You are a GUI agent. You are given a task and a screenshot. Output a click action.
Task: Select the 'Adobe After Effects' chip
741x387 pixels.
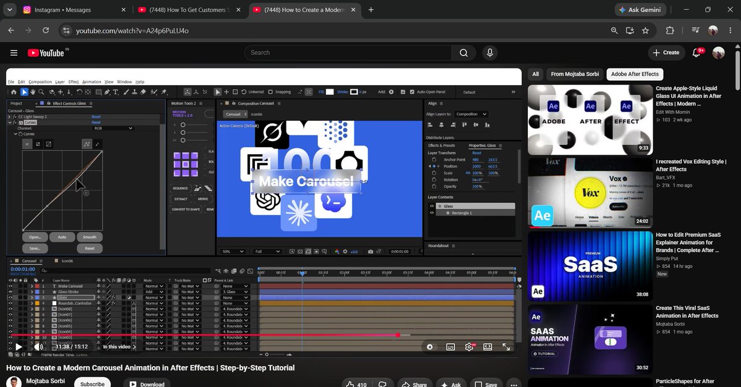(635, 74)
